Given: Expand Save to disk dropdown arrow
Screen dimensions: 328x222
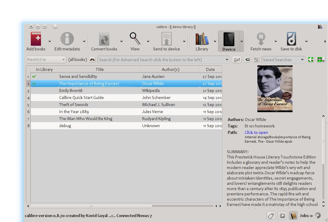Looking at the screenshot, I should (x=306, y=41).
